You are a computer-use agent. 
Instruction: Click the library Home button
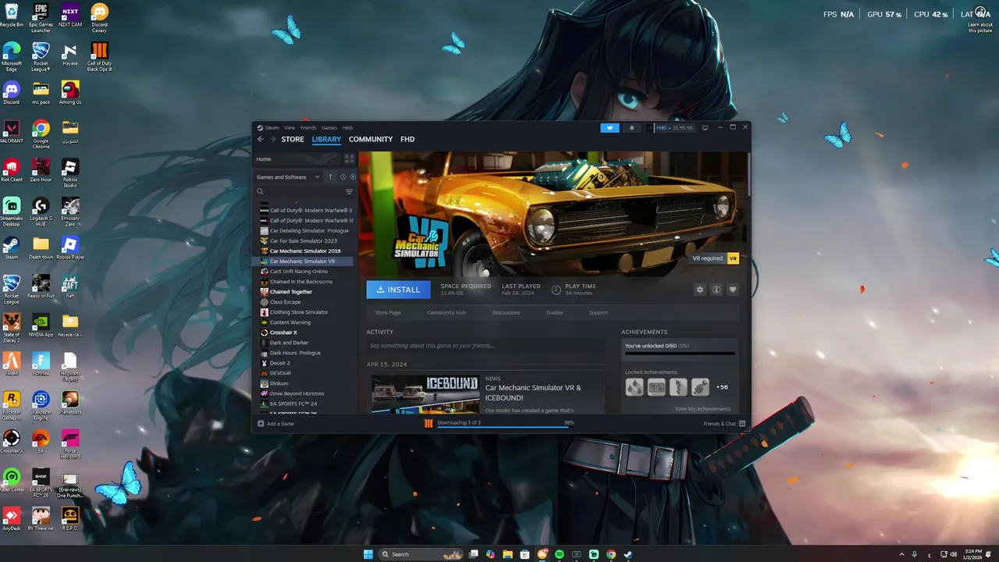(x=297, y=158)
